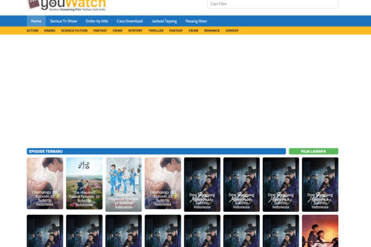Choose CRIME genre just before MYSTERY

click(x=117, y=30)
